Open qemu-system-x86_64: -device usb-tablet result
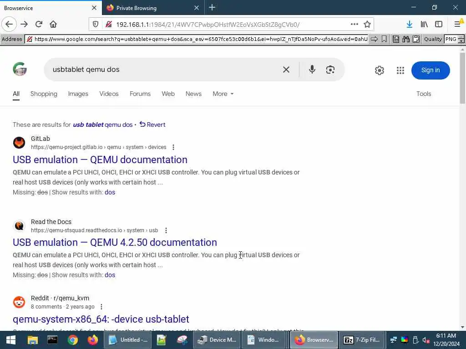Screen dimensions: 466x349 coord(101,319)
